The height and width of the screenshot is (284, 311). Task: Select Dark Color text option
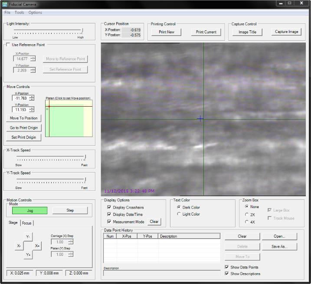tap(179, 207)
